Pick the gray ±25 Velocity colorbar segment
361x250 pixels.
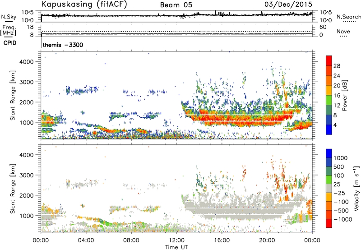[x=329, y=188]
